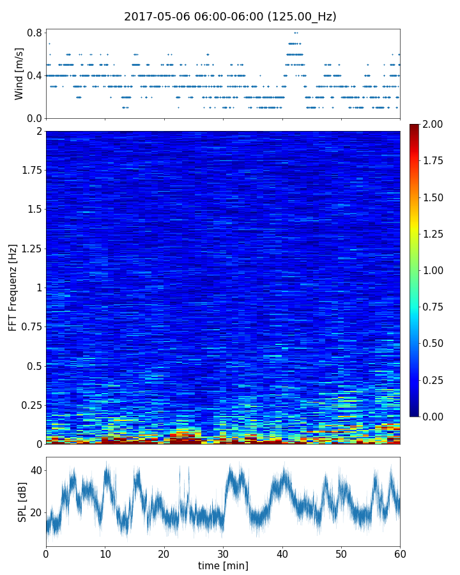Screen dimensions: 460x575
Task: Select the highest wind data point at 0.8
Action: point(295,33)
